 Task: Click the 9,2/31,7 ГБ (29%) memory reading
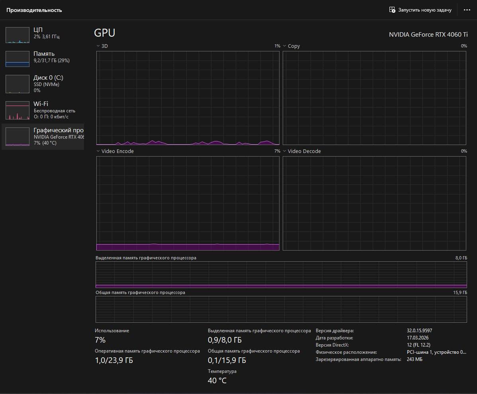click(52, 61)
